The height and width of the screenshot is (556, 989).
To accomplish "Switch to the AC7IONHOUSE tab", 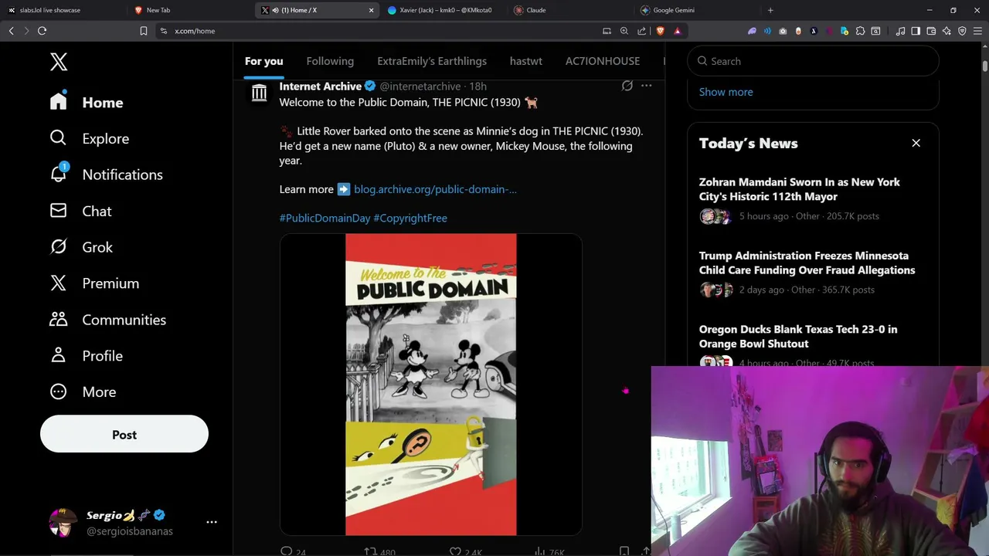I will (603, 61).
